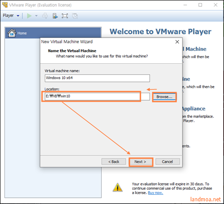Click Cancel in the wizard
This screenshot has width=224, height=204.
[x=168, y=161]
